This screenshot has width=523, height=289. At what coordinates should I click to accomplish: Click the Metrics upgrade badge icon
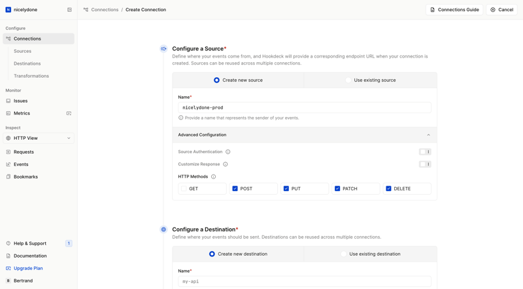point(69,113)
